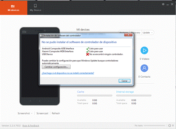
Task: Click the Internal storage bar
Action: tap(134, 96)
